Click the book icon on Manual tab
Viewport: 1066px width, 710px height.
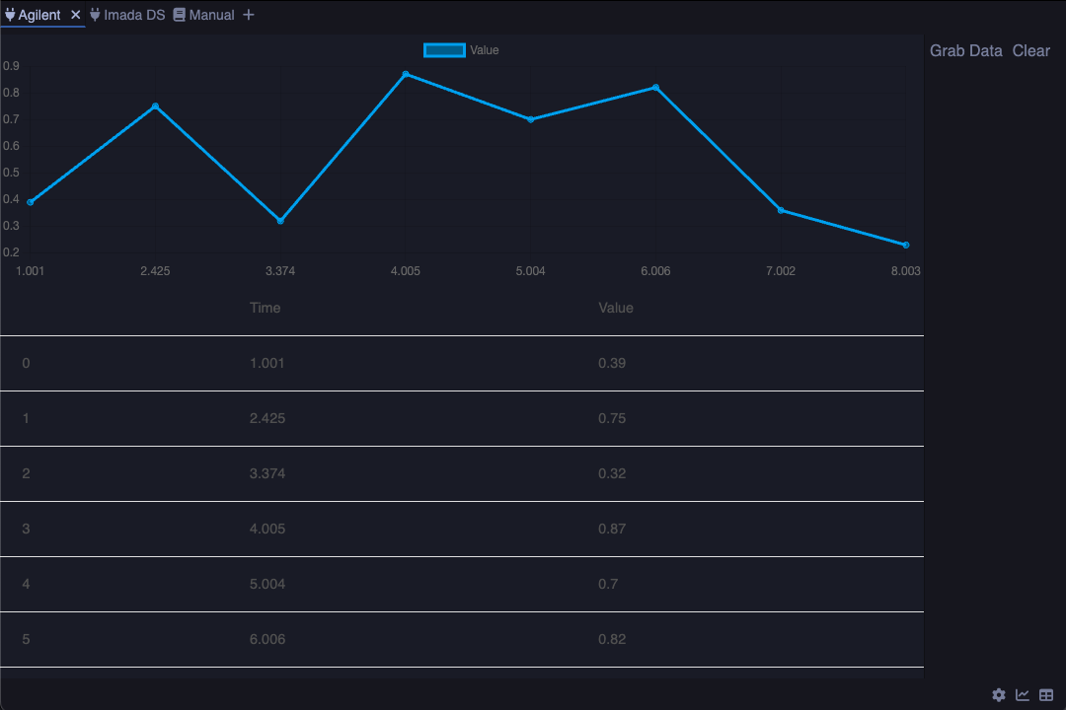179,15
